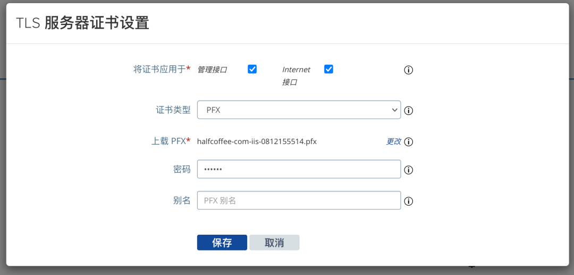The height and width of the screenshot is (275, 574).
Task: Click the 更改 link to change PFX file
Action: pyautogui.click(x=393, y=141)
